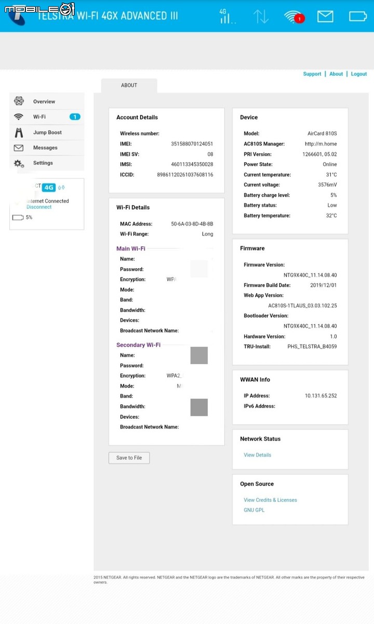
Task: Click firmware build date 2019/12/01
Action: tap(323, 285)
